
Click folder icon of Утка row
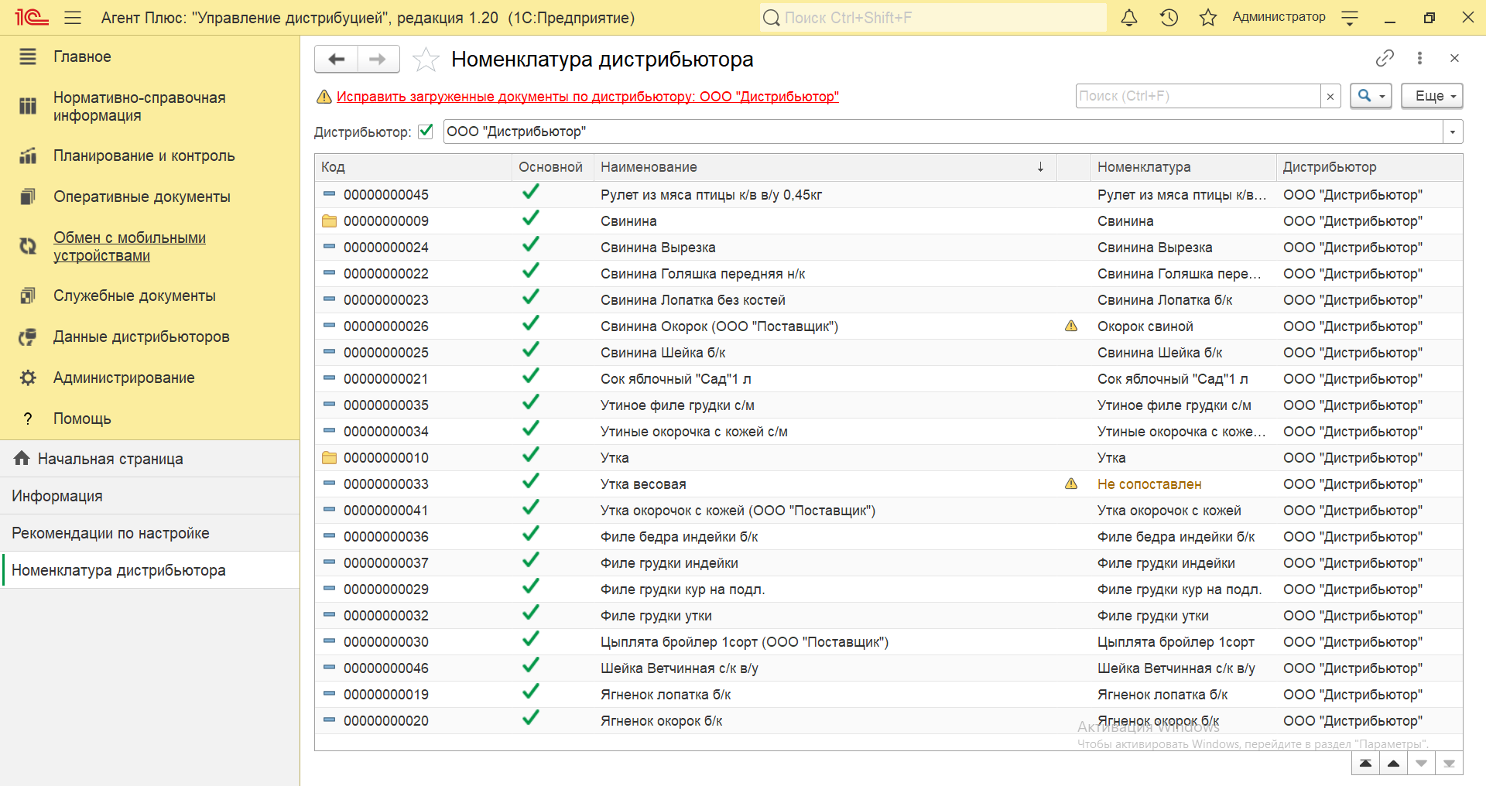329,458
